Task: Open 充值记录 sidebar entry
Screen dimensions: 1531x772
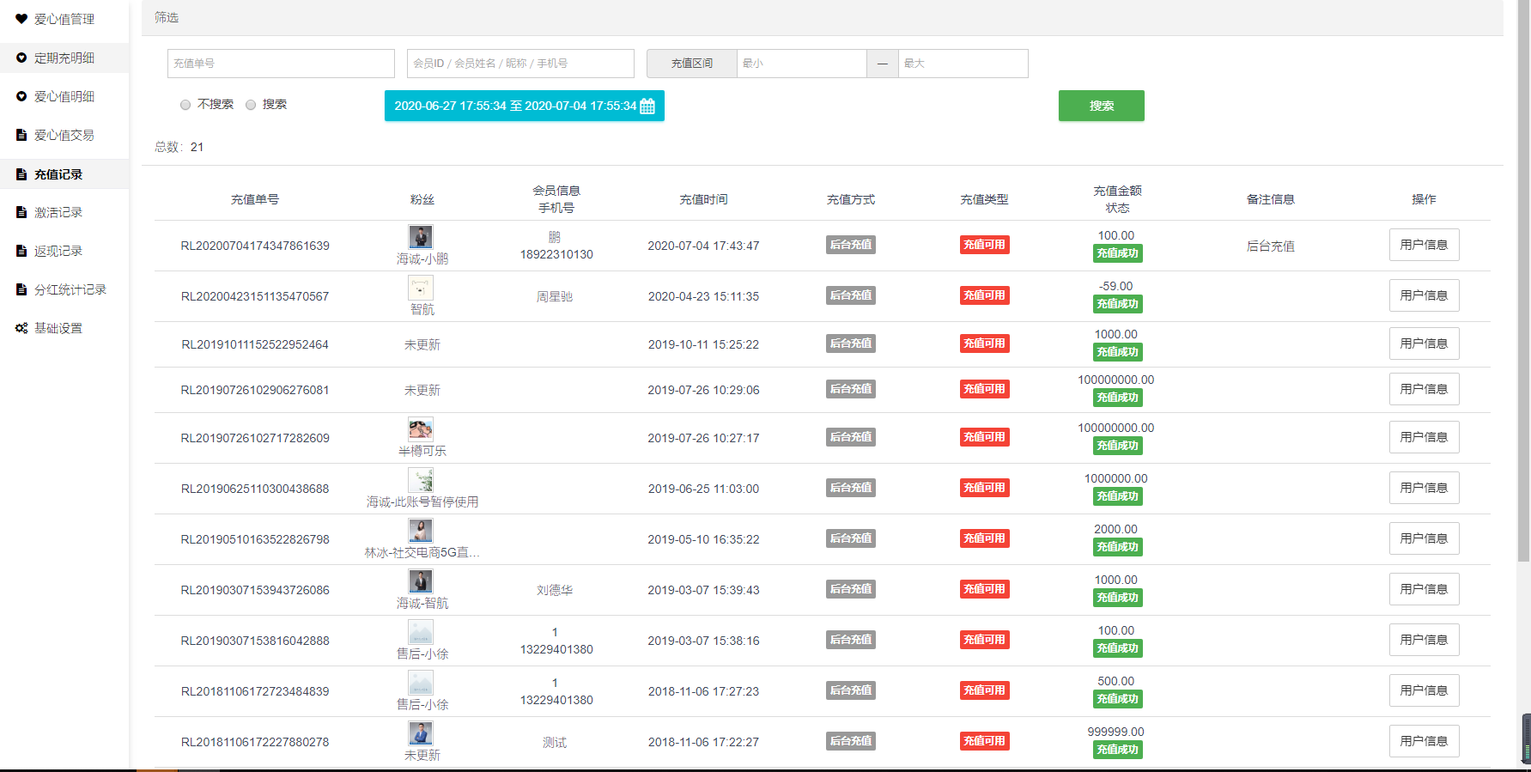Action: pyautogui.click(x=64, y=174)
